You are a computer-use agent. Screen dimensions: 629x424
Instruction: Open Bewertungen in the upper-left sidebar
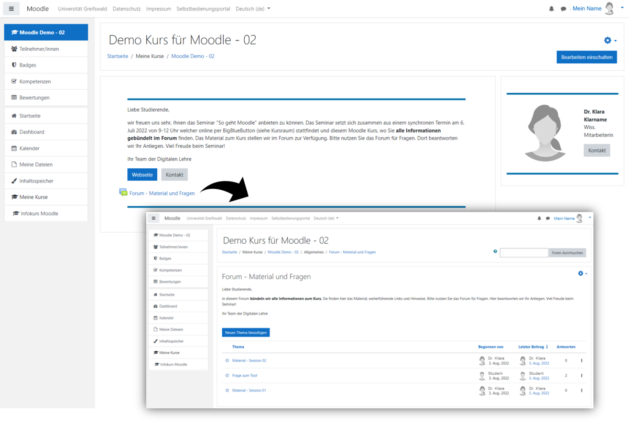point(35,97)
